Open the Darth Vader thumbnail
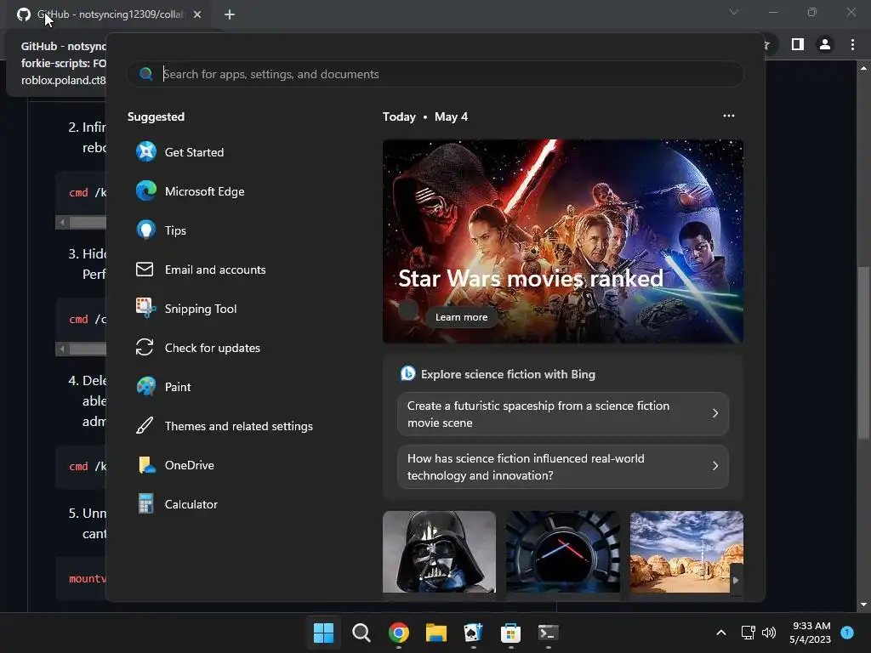 439,552
